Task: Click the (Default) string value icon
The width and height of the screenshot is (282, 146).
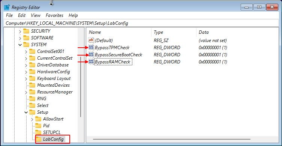Action: tap(91, 40)
